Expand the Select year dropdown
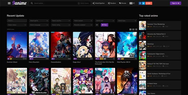 [x=105, y=21]
